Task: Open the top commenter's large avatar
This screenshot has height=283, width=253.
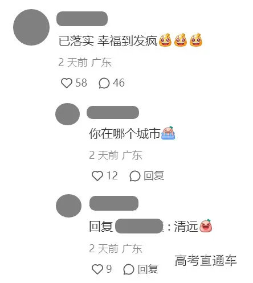Action: pyautogui.click(x=31, y=27)
